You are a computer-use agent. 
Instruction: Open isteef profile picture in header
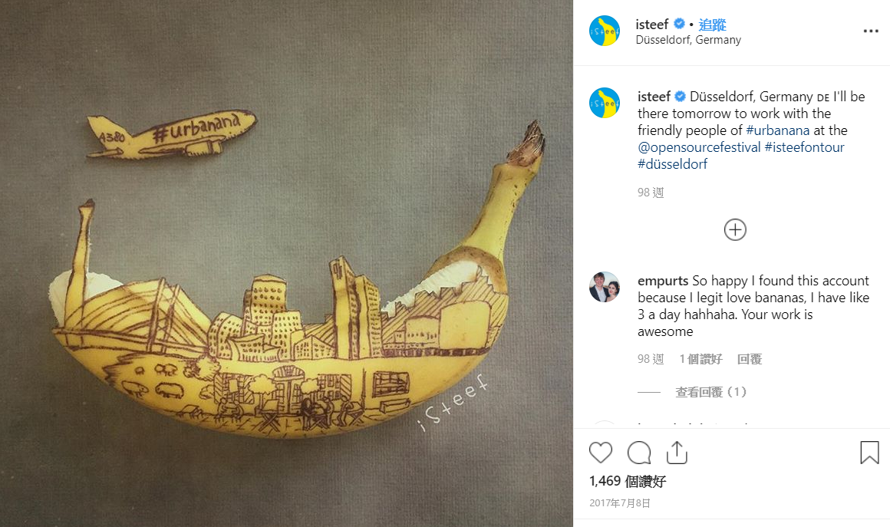pos(605,31)
